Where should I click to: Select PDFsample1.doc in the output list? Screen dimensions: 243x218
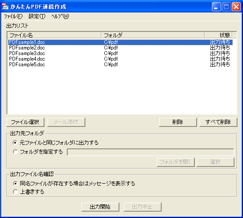click(x=120, y=42)
